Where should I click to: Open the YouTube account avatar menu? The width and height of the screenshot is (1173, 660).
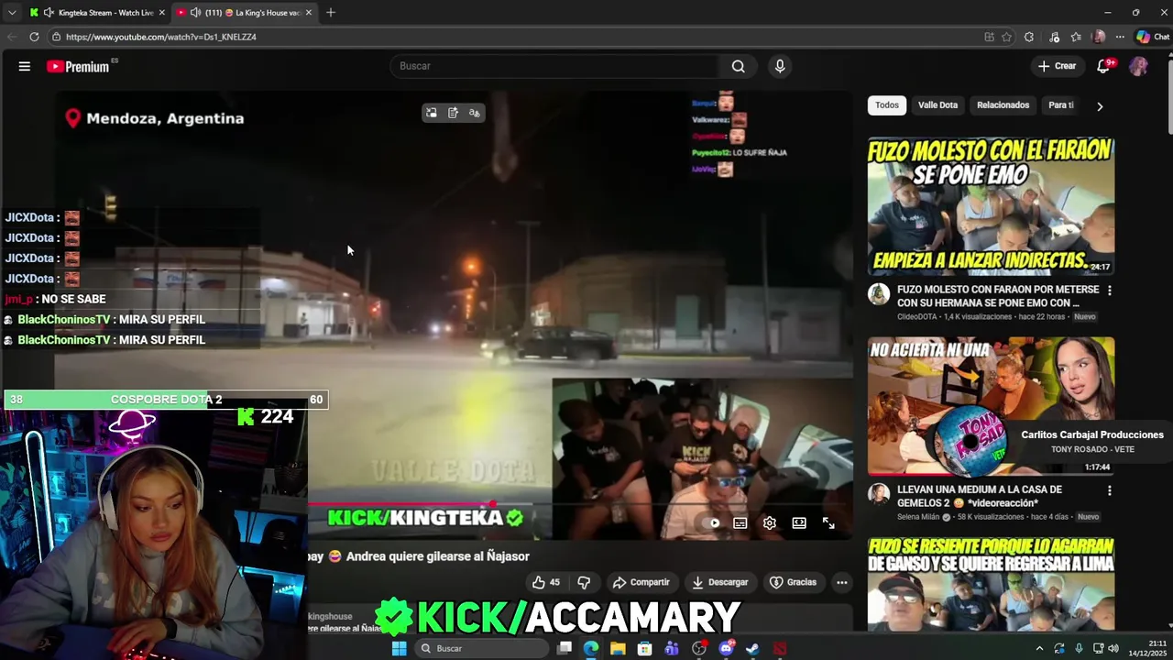pos(1138,66)
